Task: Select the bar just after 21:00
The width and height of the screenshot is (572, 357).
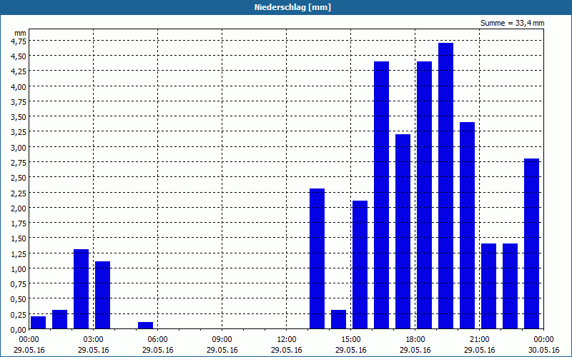Action: pos(489,286)
